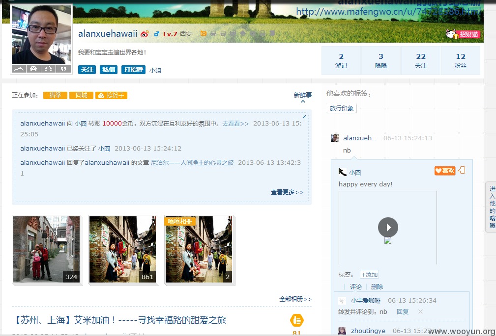Click the orange thumbs-up hexagon icon
The image size is (496, 336).
coord(297,320)
